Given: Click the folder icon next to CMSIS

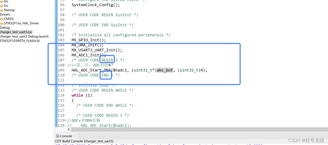Looking at the screenshot, I should point(2,19).
